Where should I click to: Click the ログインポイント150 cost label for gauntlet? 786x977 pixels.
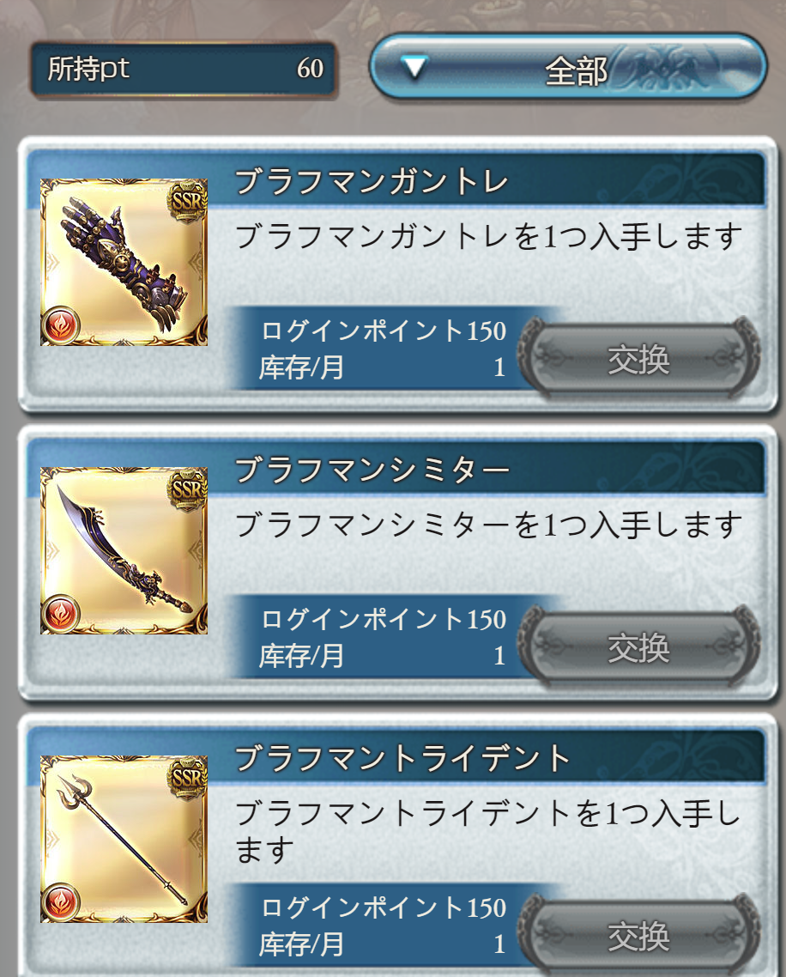(384, 331)
